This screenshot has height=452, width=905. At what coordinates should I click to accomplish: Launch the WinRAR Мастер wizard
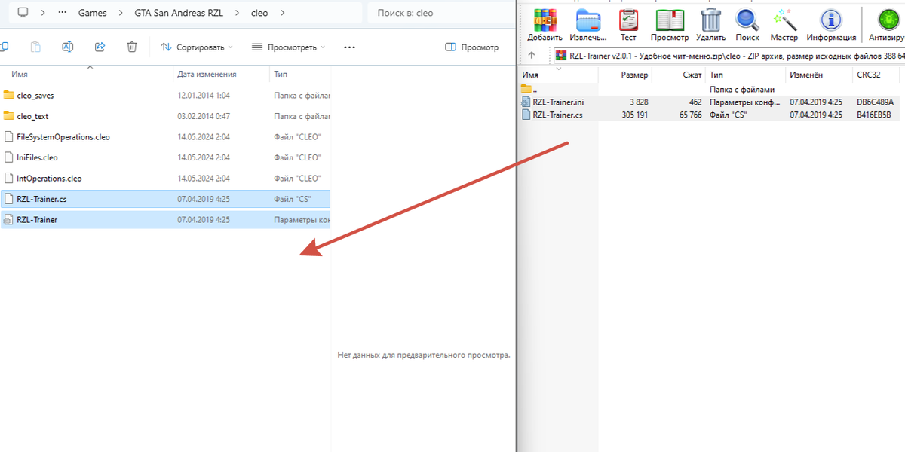(x=784, y=20)
